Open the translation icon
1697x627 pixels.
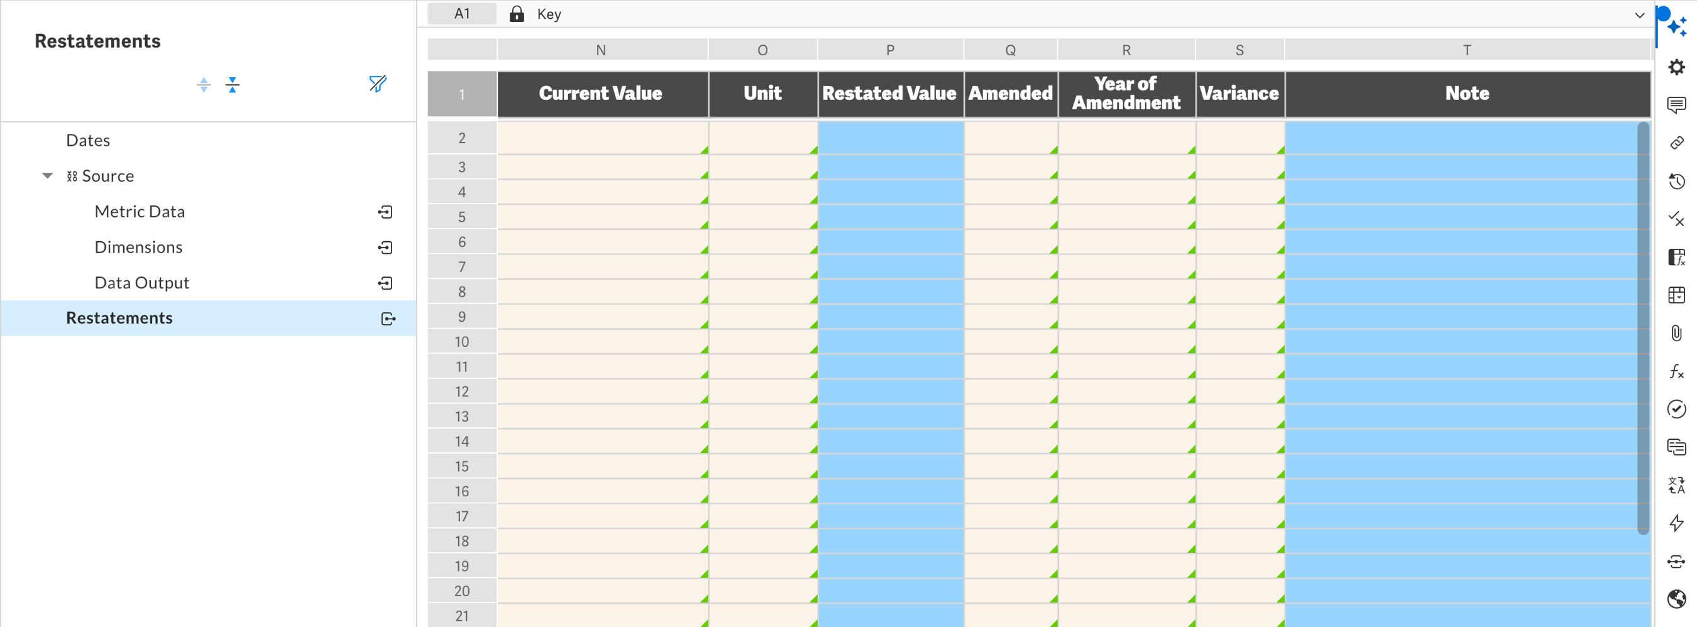coord(1677,486)
